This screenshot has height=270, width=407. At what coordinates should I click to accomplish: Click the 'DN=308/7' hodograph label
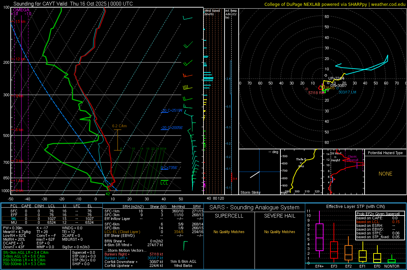(338, 86)
